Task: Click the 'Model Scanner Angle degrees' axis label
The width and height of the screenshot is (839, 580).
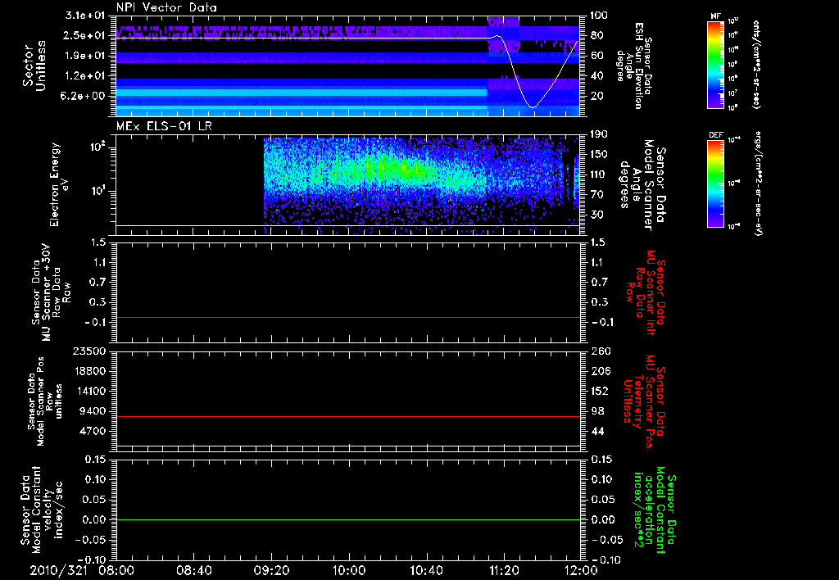Action: (642, 185)
